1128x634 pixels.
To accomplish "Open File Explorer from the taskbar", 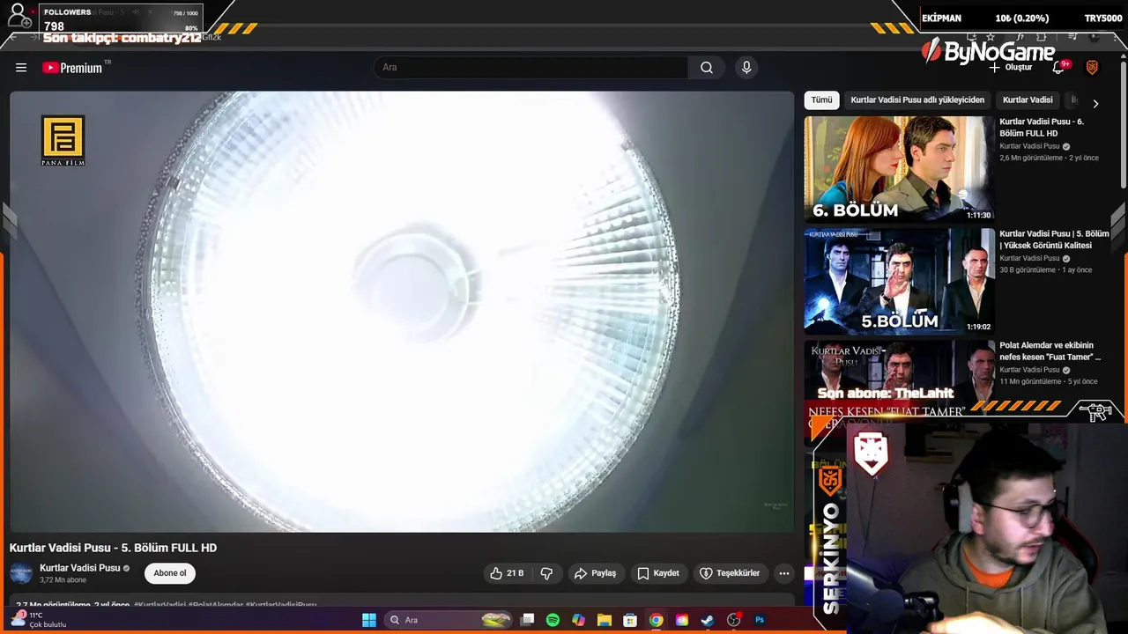I will (604, 620).
